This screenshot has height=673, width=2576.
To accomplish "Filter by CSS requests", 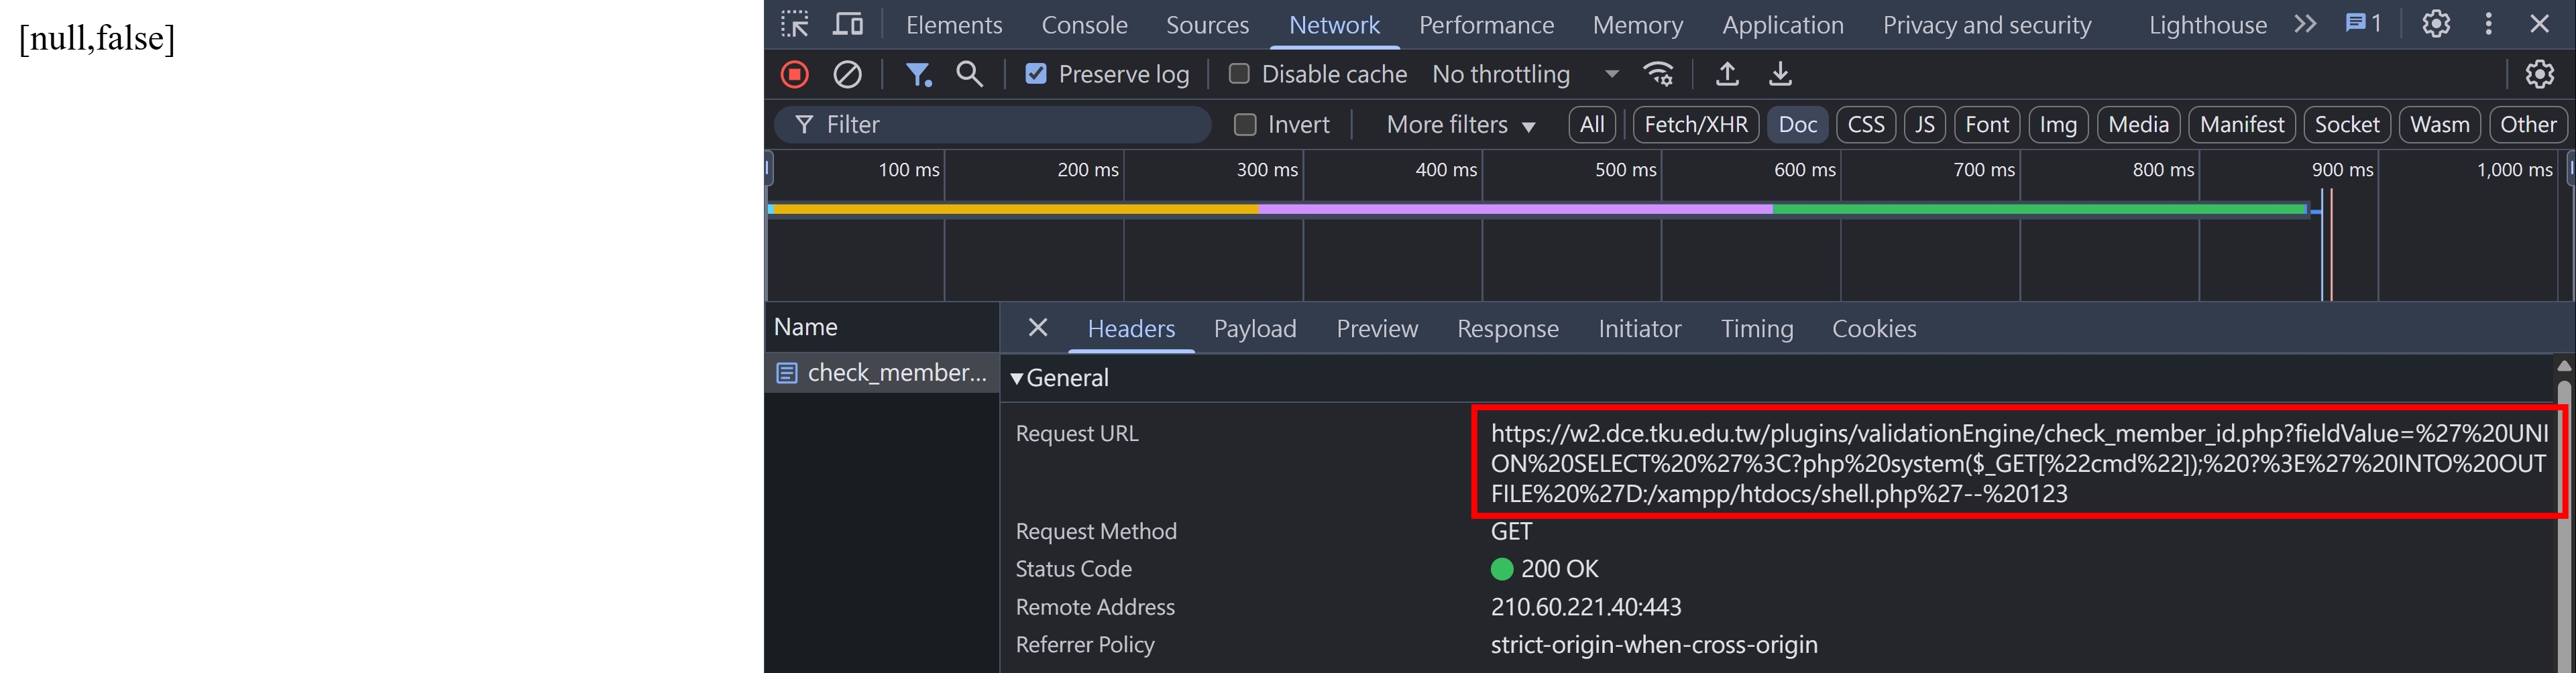I will tap(1866, 124).
